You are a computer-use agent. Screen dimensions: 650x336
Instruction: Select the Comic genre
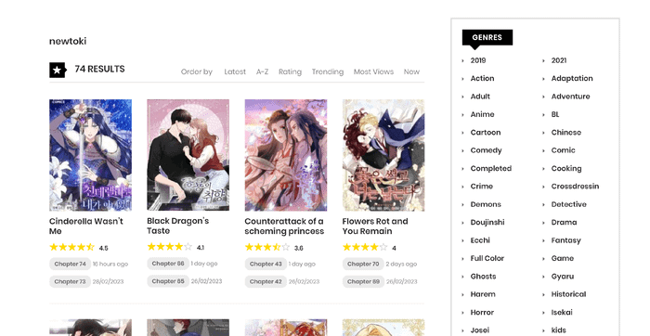(x=563, y=150)
